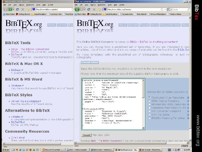Image resolution: width=202 pixels, height=152 pixels.
Task: Click the Google search field
Action: pyautogui.click(x=180, y=10)
